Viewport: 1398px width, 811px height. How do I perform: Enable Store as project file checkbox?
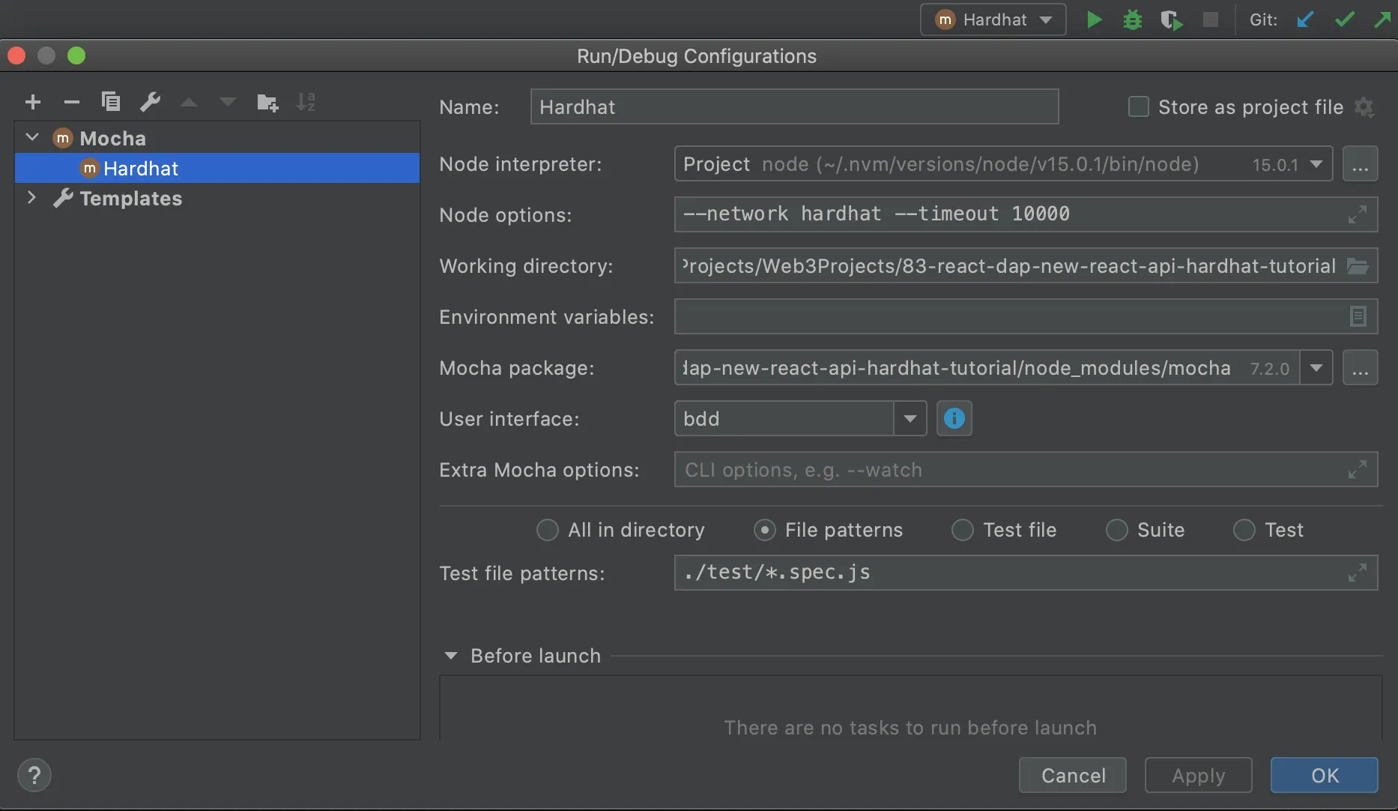pos(1139,107)
